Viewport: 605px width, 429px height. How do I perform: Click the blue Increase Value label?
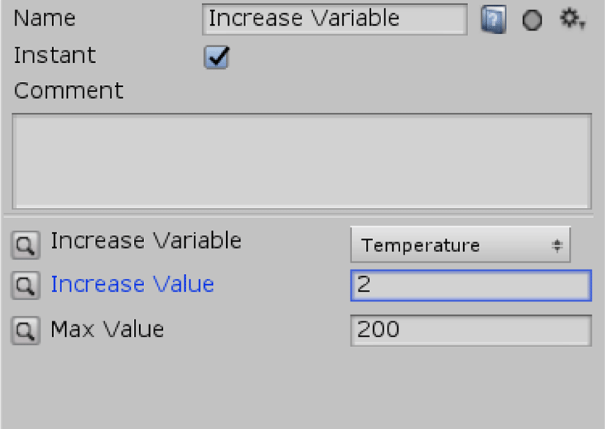(132, 284)
